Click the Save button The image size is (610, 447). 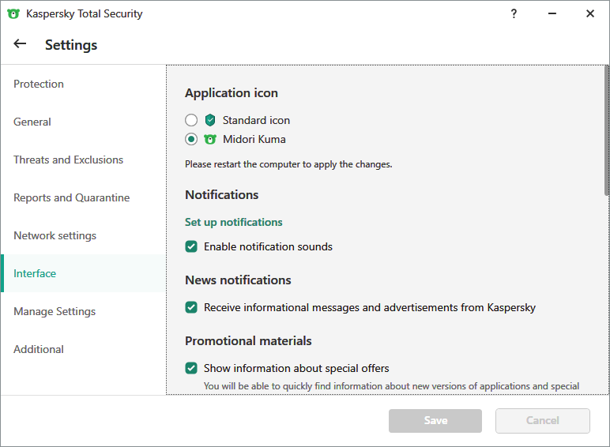pos(435,421)
